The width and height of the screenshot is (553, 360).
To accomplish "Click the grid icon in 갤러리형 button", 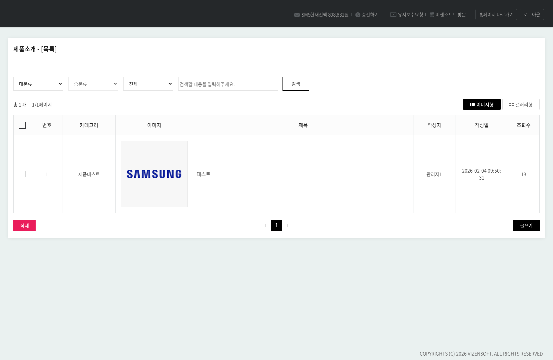I will point(511,105).
